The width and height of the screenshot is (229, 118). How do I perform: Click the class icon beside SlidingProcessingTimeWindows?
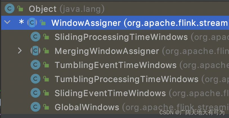35,37
